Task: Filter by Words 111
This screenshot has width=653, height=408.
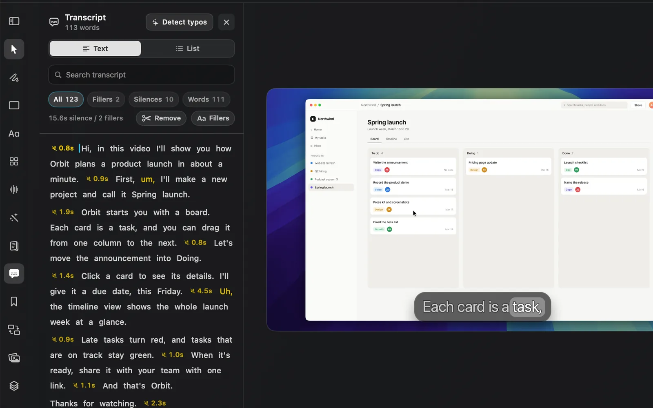Action: 206,99
